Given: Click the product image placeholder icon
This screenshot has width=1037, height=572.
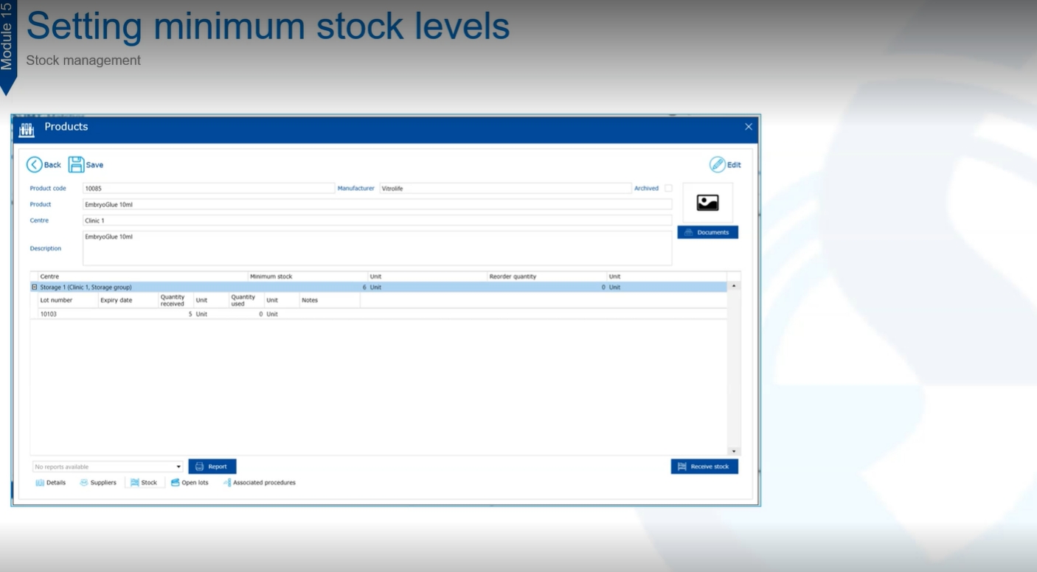Looking at the screenshot, I should pos(707,203).
